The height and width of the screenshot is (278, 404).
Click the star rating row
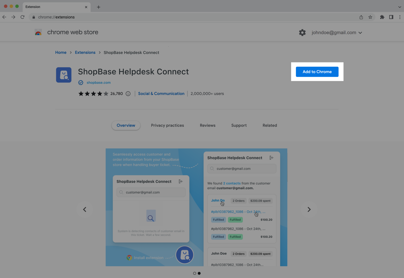click(x=93, y=94)
